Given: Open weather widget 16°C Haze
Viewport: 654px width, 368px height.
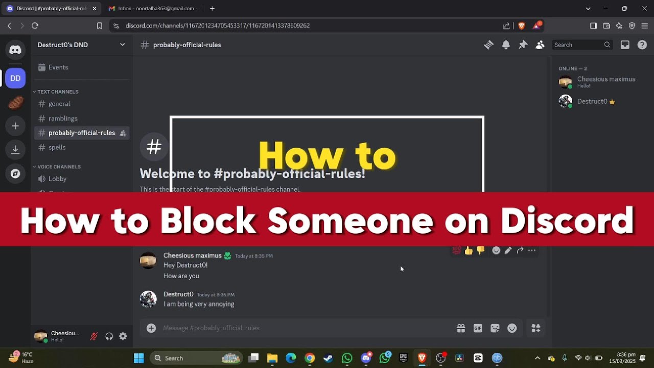Looking at the screenshot, I should click(20, 357).
